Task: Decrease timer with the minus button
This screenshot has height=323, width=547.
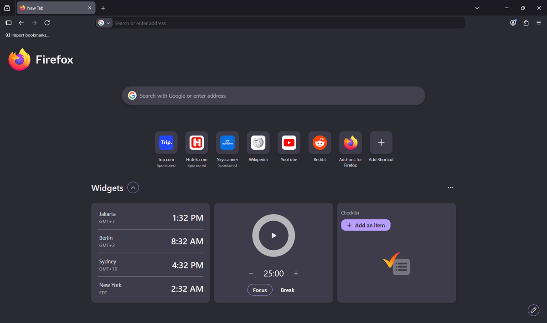Action: click(x=251, y=273)
